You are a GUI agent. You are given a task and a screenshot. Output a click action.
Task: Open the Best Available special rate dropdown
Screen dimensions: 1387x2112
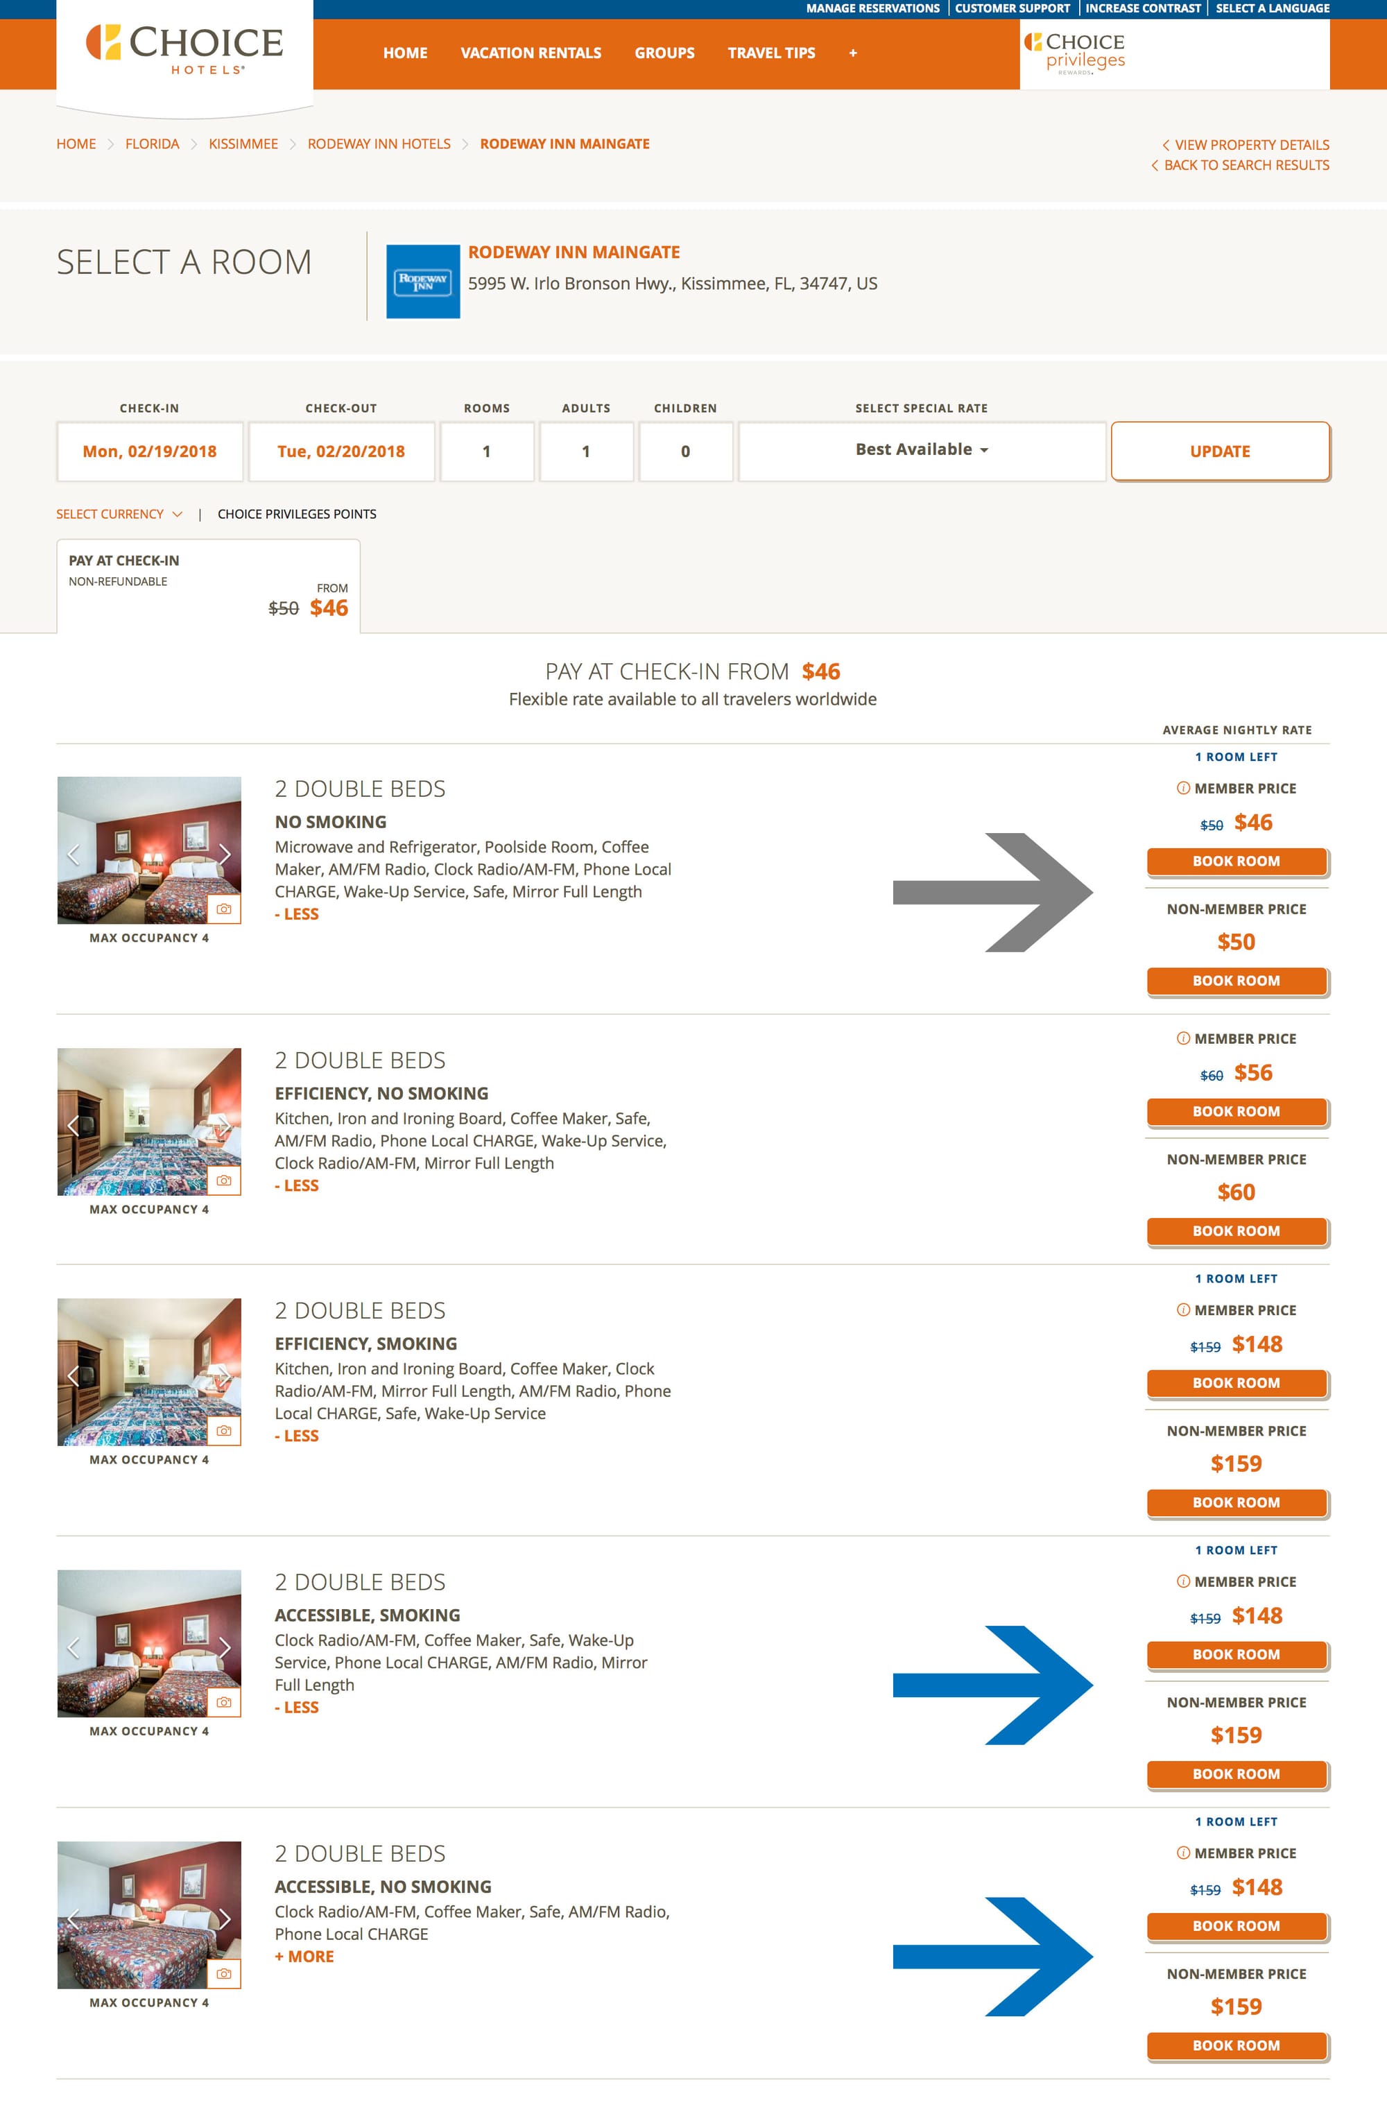coord(920,450)
